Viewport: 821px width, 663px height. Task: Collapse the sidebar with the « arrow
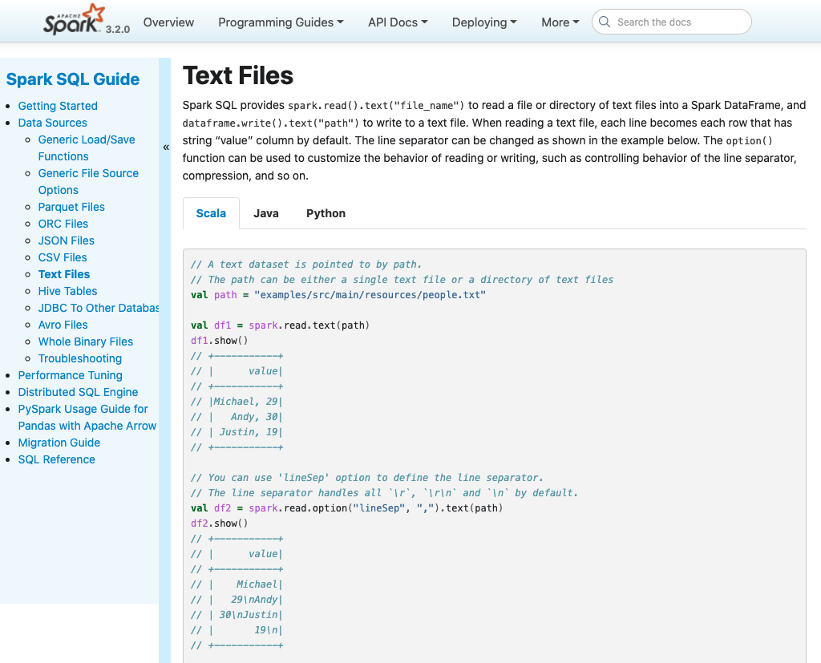[x=166, y=148]
